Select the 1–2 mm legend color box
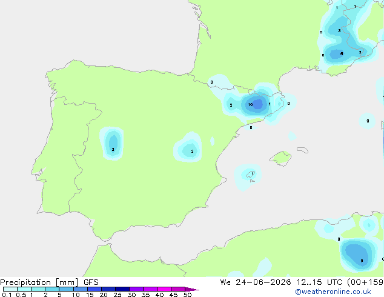This screenshot has height=297, width=384. [38, 289]
